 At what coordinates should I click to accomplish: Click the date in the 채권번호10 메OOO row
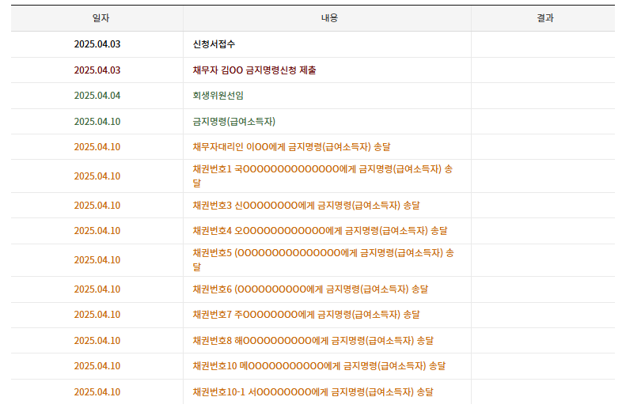point(97,366)
